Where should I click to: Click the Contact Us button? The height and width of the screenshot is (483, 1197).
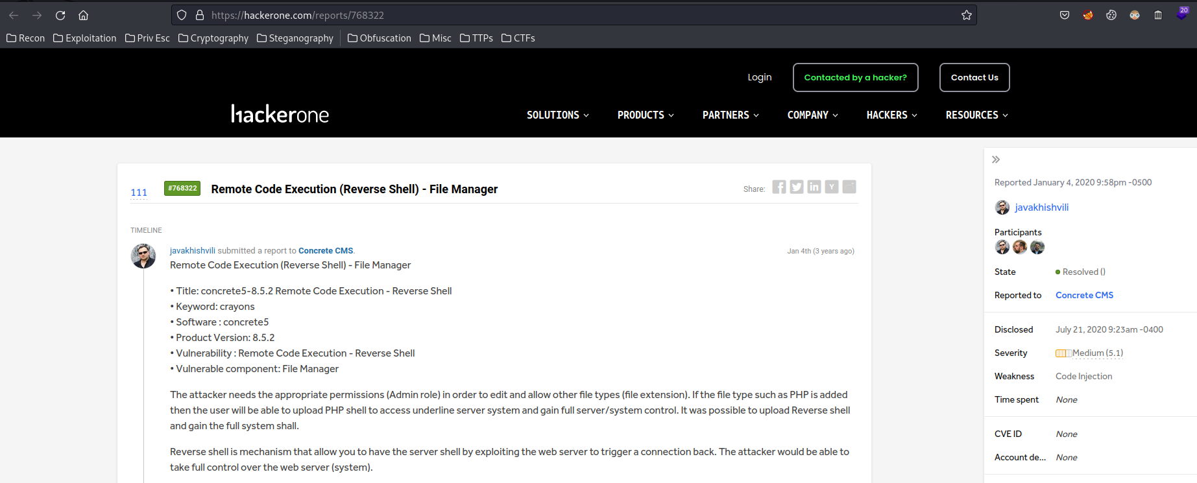[974, 77]
